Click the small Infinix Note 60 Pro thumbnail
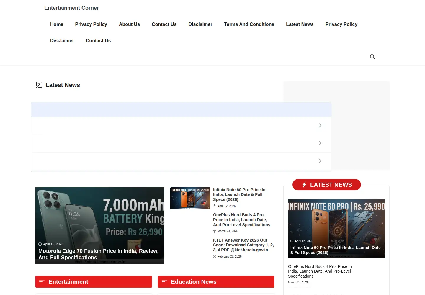 click(x=190, y=198)
